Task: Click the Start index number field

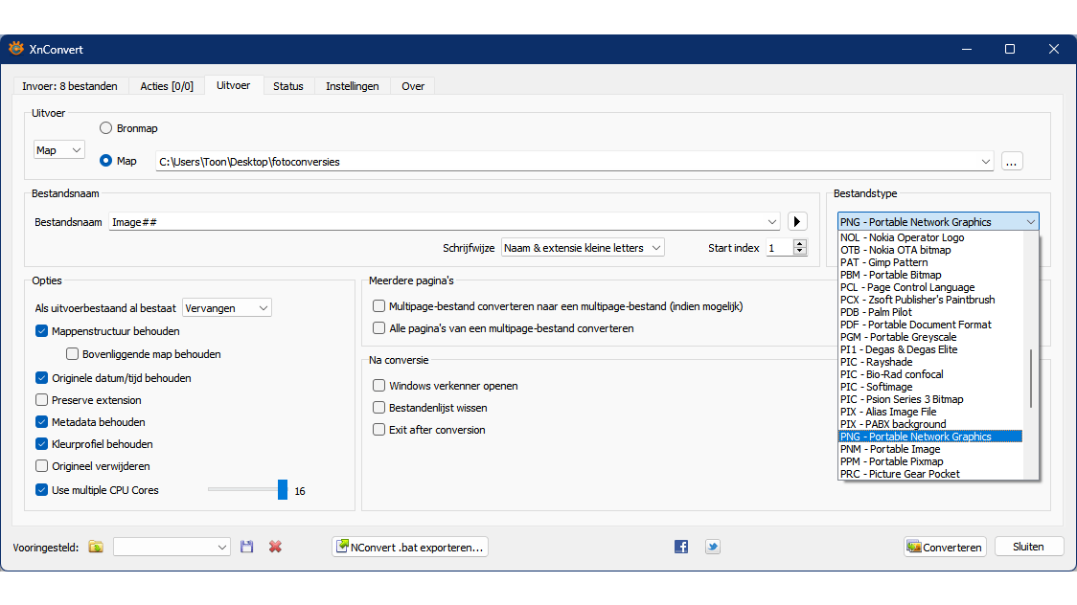Action: 779,248
